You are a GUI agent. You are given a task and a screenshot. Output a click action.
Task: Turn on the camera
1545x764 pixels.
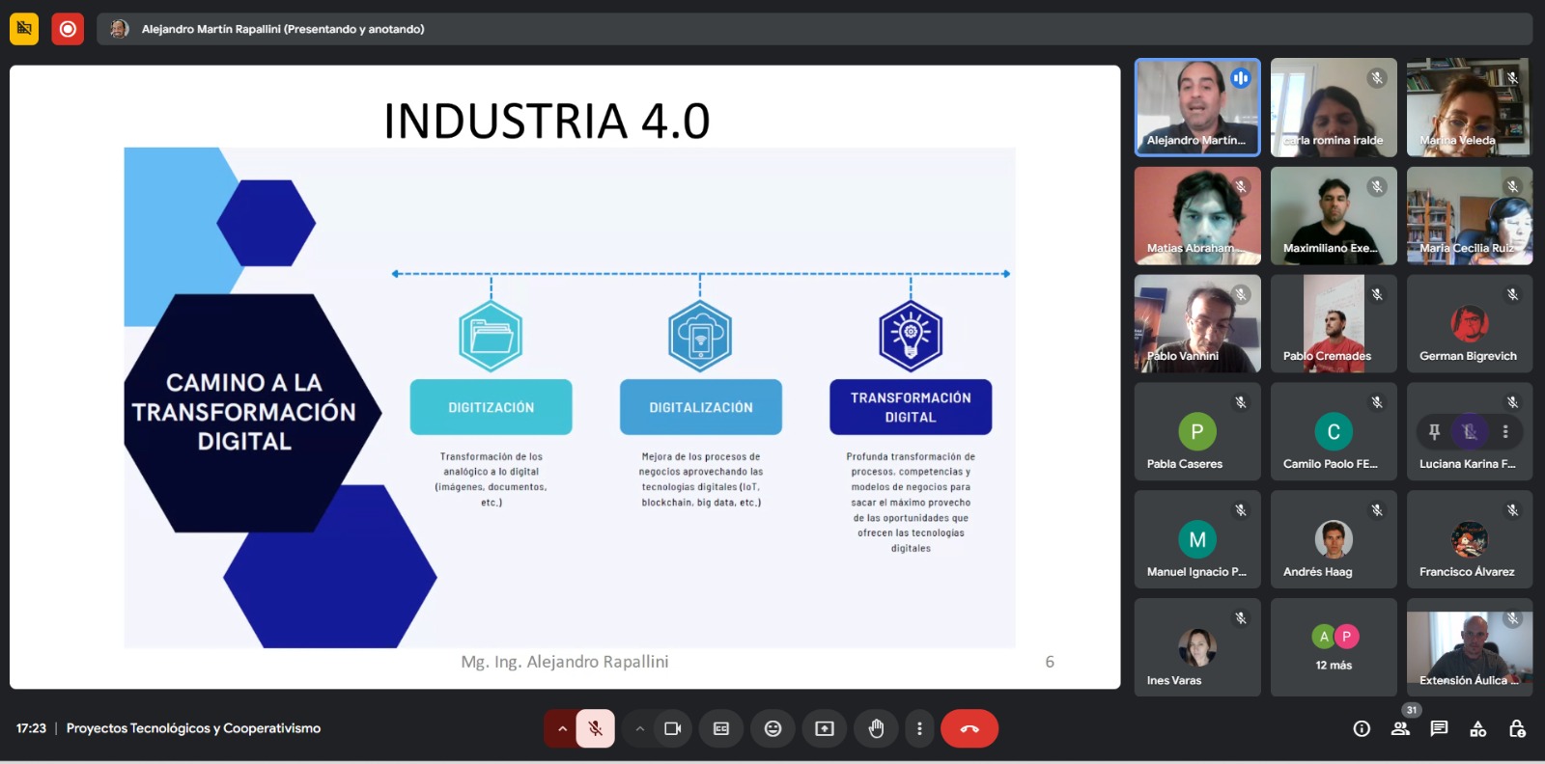pyautogui.click(x=672, y=728)
